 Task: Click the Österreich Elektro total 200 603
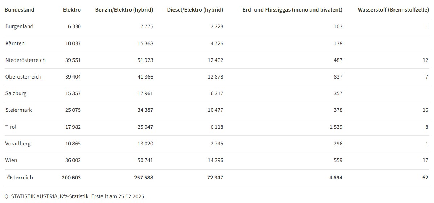pos(71,178)
